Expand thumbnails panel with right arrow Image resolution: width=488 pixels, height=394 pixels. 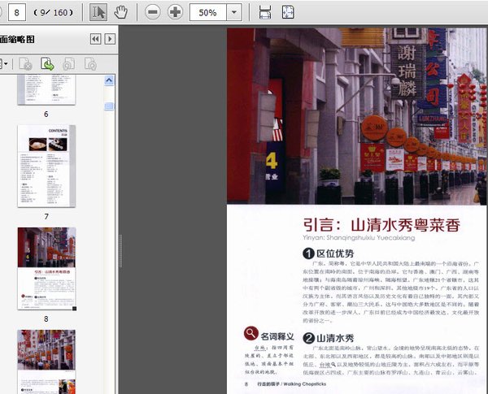coord(110,39)
